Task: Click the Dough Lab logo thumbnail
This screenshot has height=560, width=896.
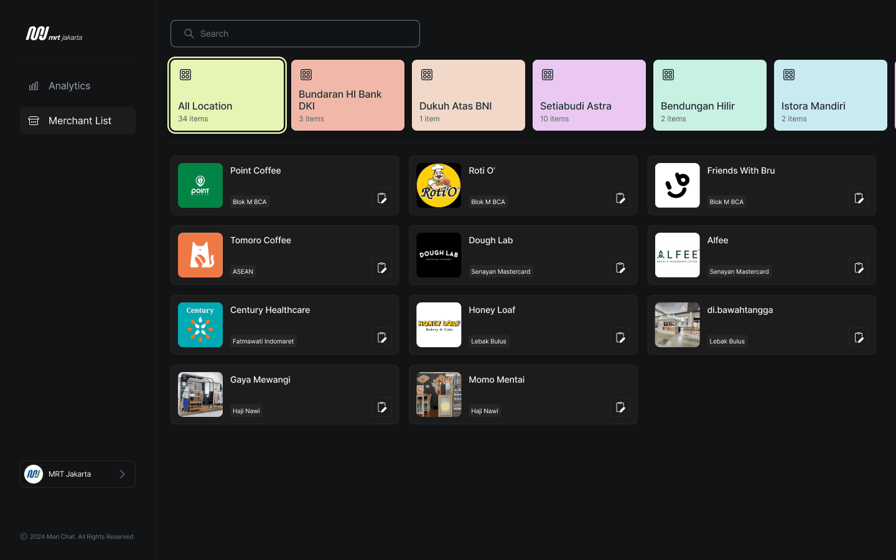Action: coord(439,255)
